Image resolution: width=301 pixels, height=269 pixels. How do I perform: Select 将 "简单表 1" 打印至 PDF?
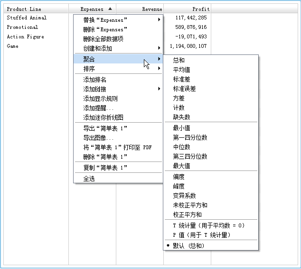pos(118,147)
